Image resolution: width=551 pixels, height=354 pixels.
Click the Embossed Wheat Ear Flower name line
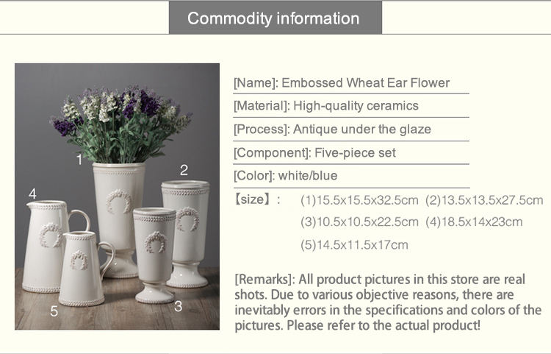(341, 83)
